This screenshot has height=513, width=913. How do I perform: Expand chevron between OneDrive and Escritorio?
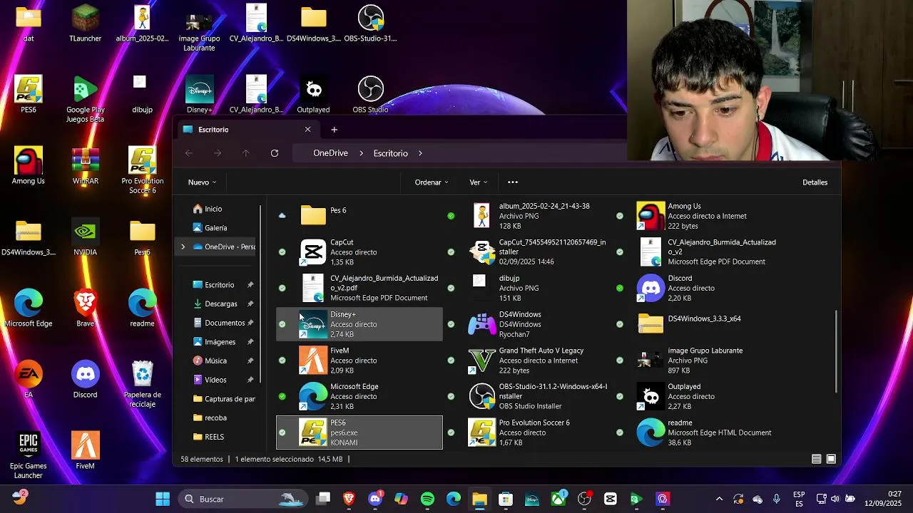(361, 153)
